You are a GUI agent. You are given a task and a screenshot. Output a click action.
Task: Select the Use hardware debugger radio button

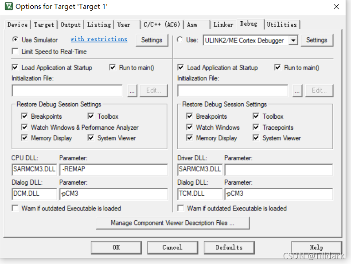pos(180,39)
